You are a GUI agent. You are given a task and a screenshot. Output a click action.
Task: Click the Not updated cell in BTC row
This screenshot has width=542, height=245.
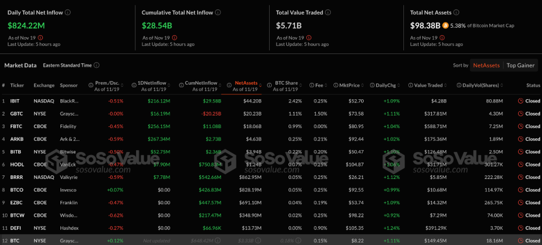(x=157, y=241)
